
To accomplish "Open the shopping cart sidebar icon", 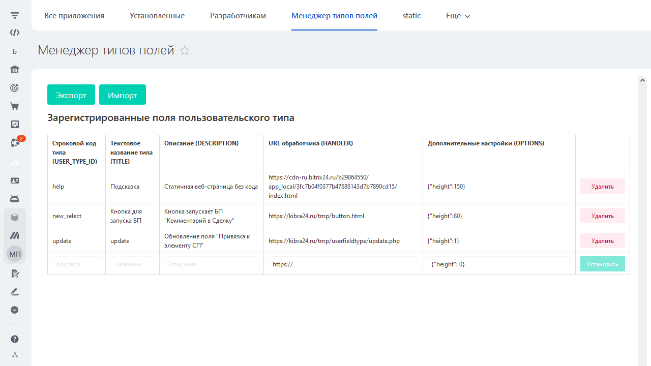I will pyautogui.click(x=15, y=106).
